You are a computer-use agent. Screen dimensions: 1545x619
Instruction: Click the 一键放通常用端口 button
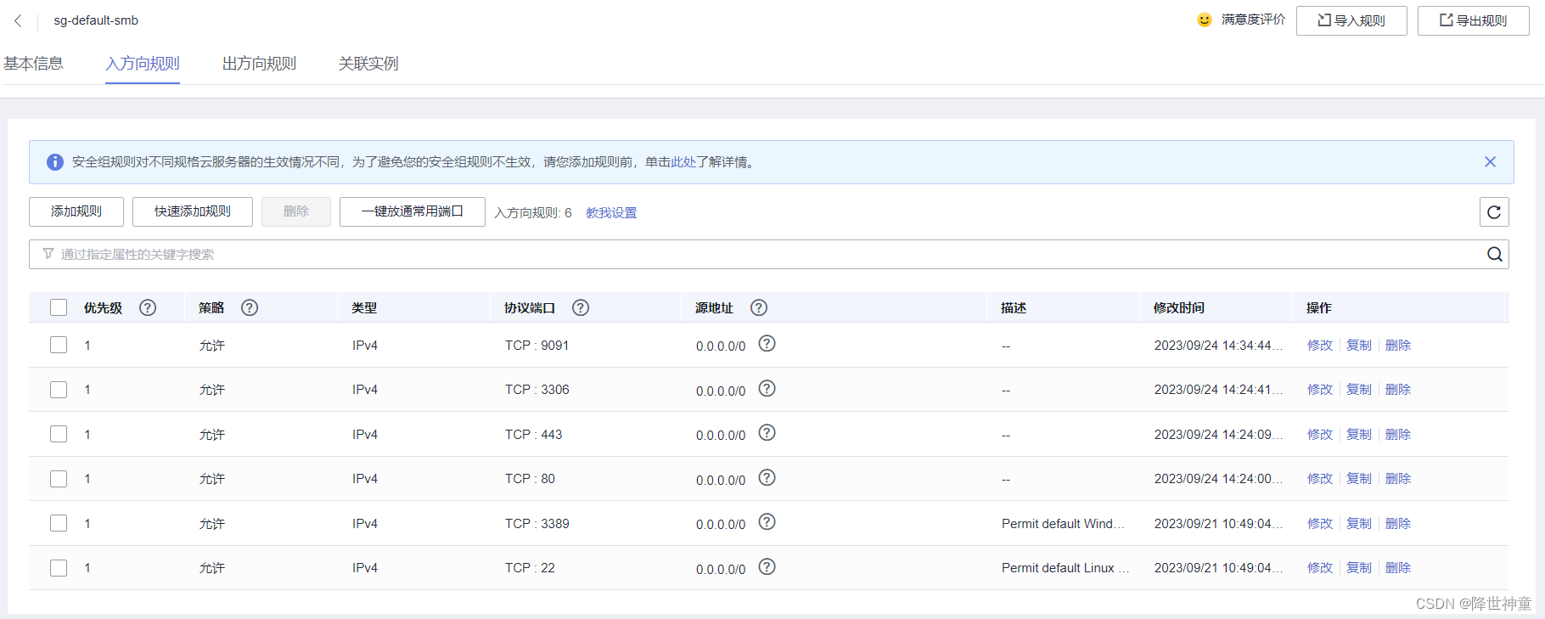[x=413, y=211]
